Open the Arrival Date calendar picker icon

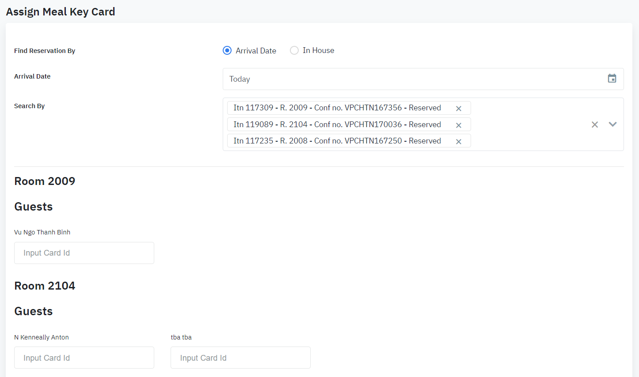pyautogui.click(x=612, y=79)
